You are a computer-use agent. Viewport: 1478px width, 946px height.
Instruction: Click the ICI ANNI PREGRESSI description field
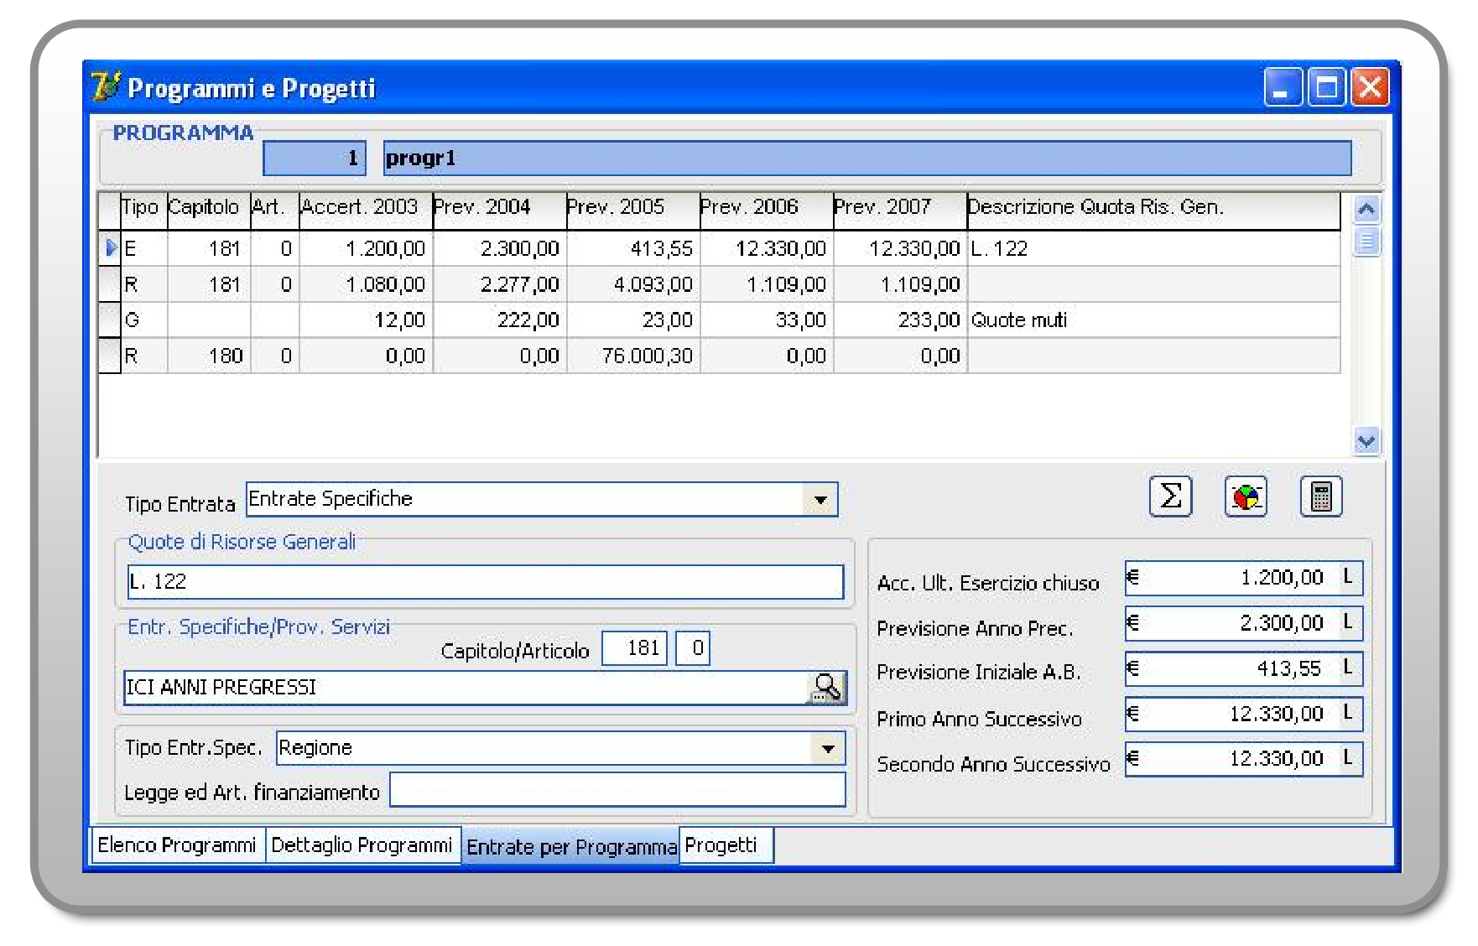tap(465, 688)
